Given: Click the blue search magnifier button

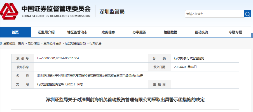Looking at the screenshot, I should [x=247, y=14].
